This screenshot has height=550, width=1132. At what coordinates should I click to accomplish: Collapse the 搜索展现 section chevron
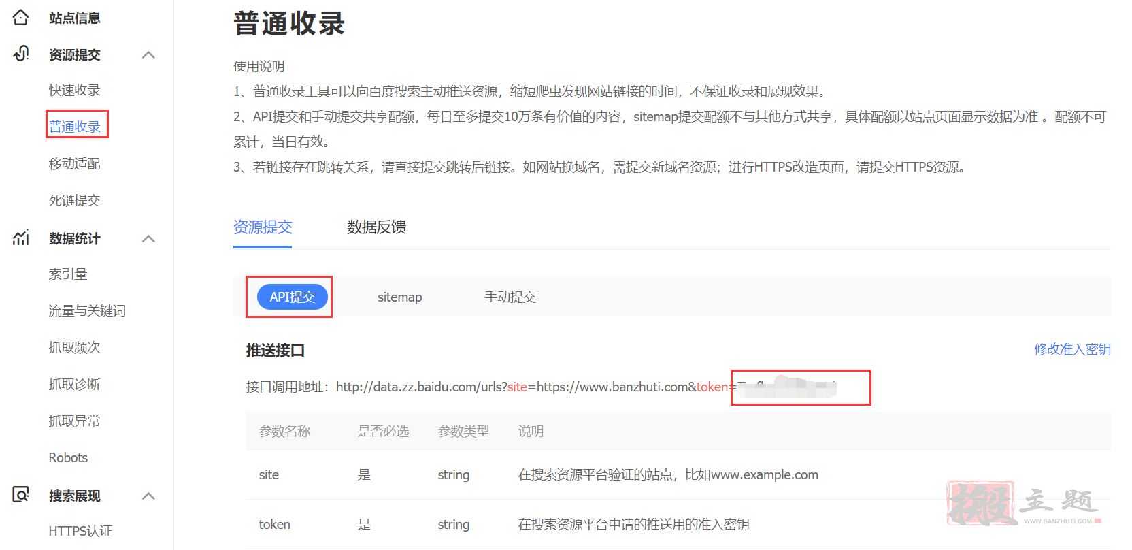[148, 496]
